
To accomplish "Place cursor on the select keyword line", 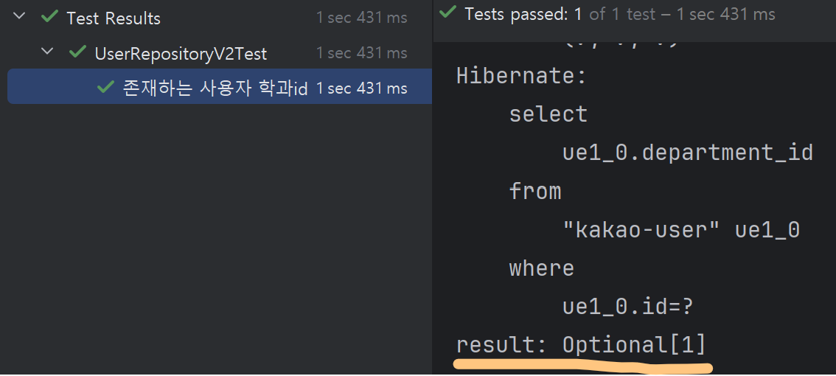I will [x=548, y=114].
